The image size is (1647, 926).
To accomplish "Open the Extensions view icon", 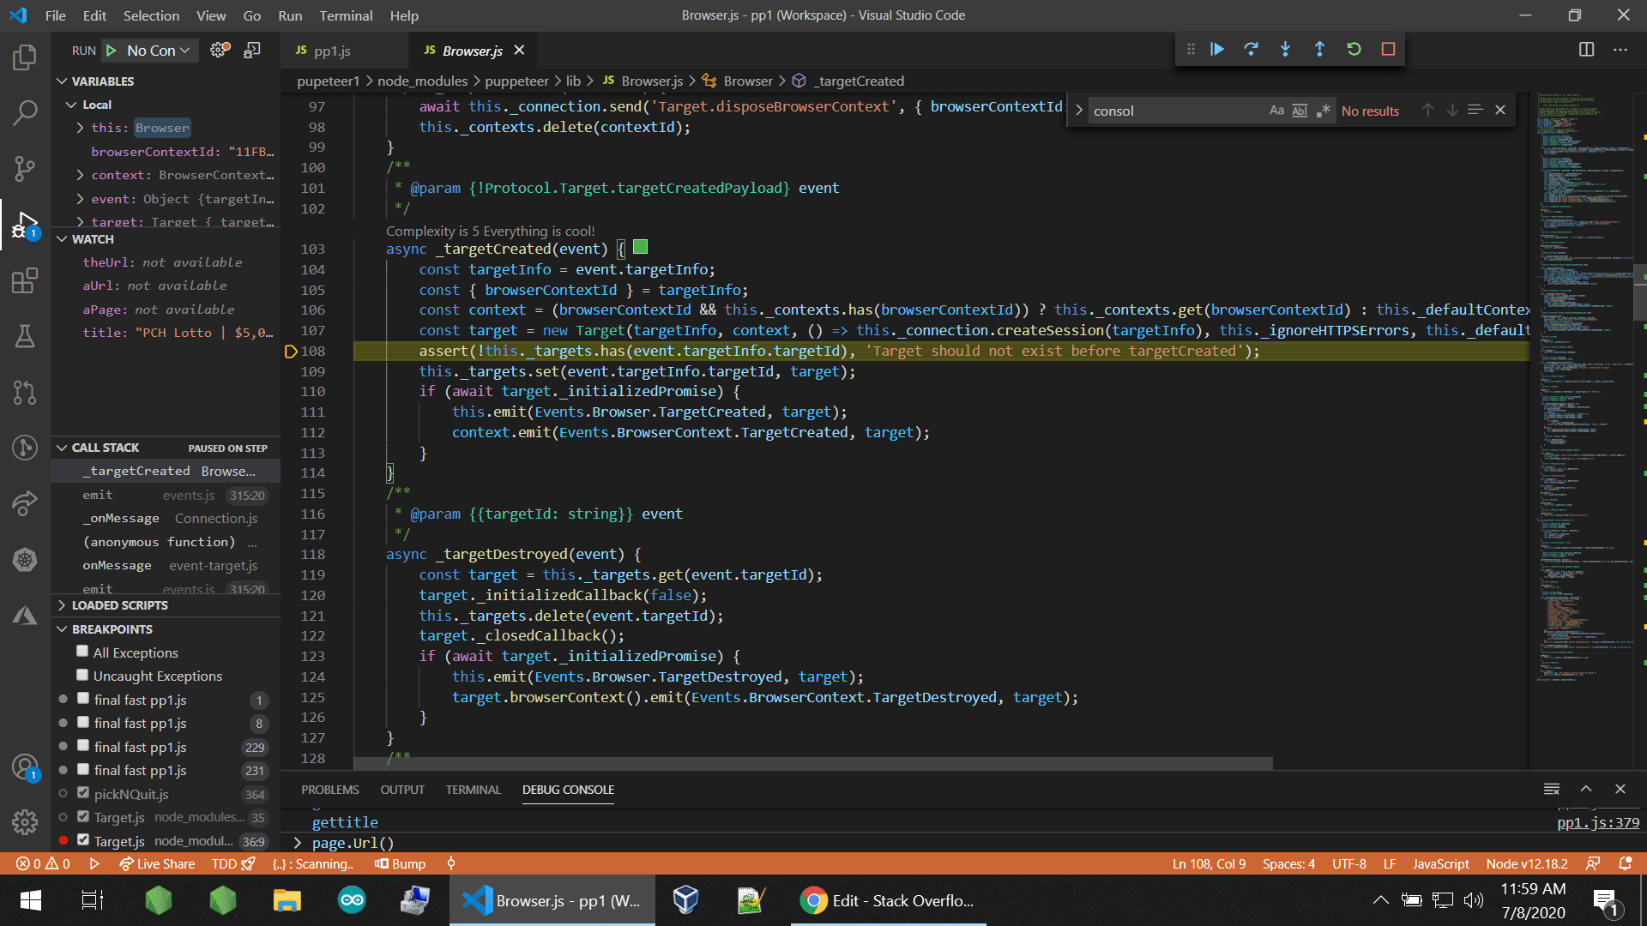I will tap(24, 280).
